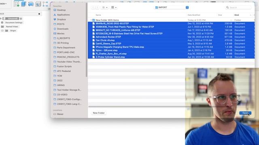Select the Can Chute v9.step file
Viewport: 259px width, 145px height.
(171, 40)
